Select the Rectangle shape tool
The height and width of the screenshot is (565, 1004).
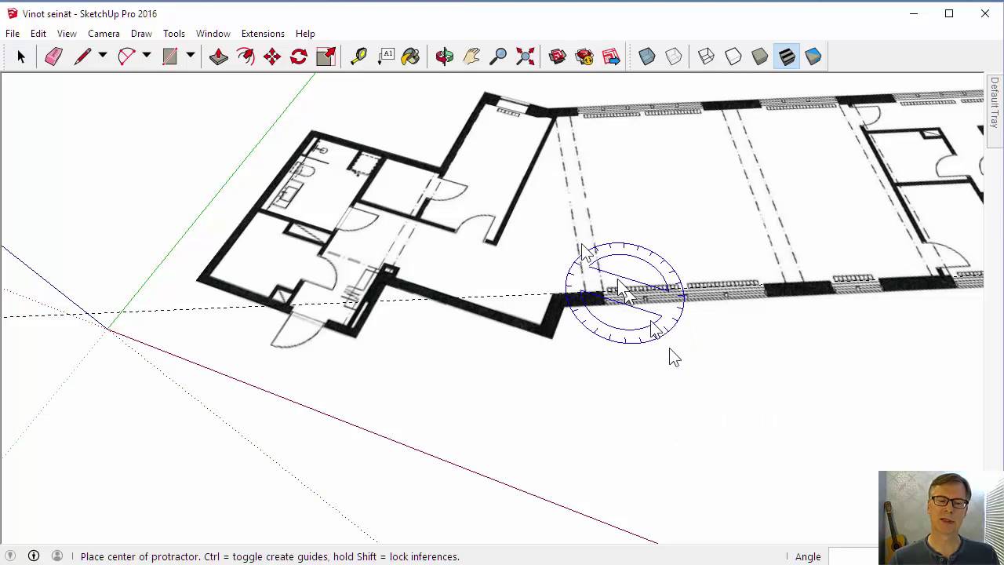[170, 56]
